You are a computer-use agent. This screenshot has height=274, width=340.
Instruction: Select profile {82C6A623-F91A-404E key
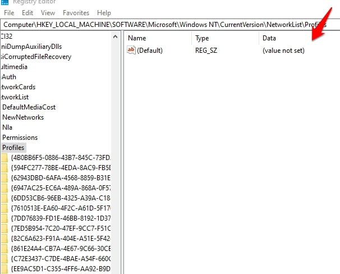[61, 239]
